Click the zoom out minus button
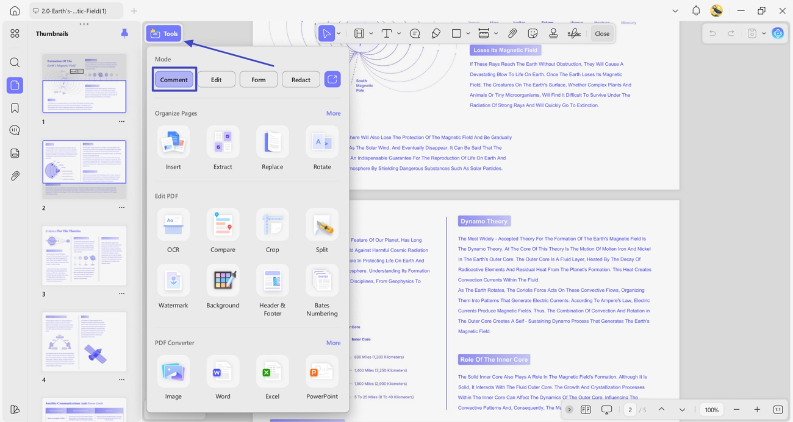 coord(736,410)
